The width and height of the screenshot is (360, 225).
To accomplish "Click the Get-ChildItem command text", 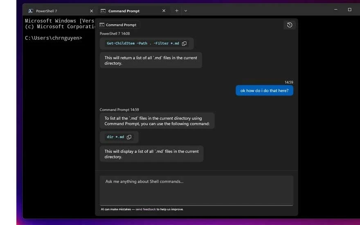I will [143, 43].
